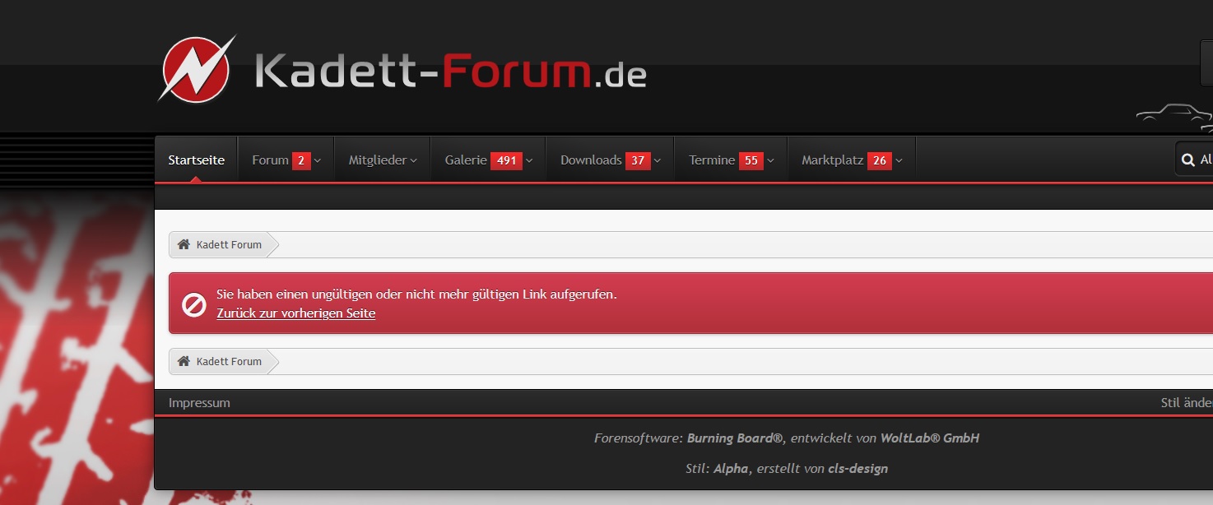
Task: Open the Impressum footer link
Action: pos(199,403)
